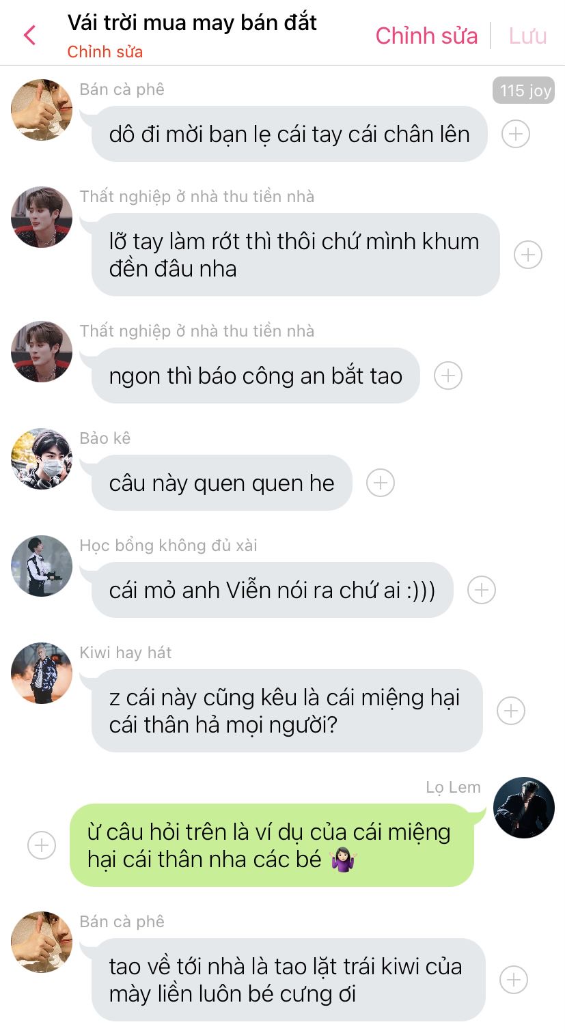
Task: Select the "ngon thì báo công an bắt tao" bubble
Action: pyautogui.click(x=256, y=376)
